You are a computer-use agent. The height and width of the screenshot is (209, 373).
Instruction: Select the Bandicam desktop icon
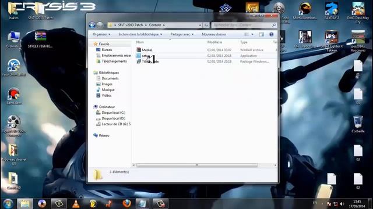click(14, 96)
